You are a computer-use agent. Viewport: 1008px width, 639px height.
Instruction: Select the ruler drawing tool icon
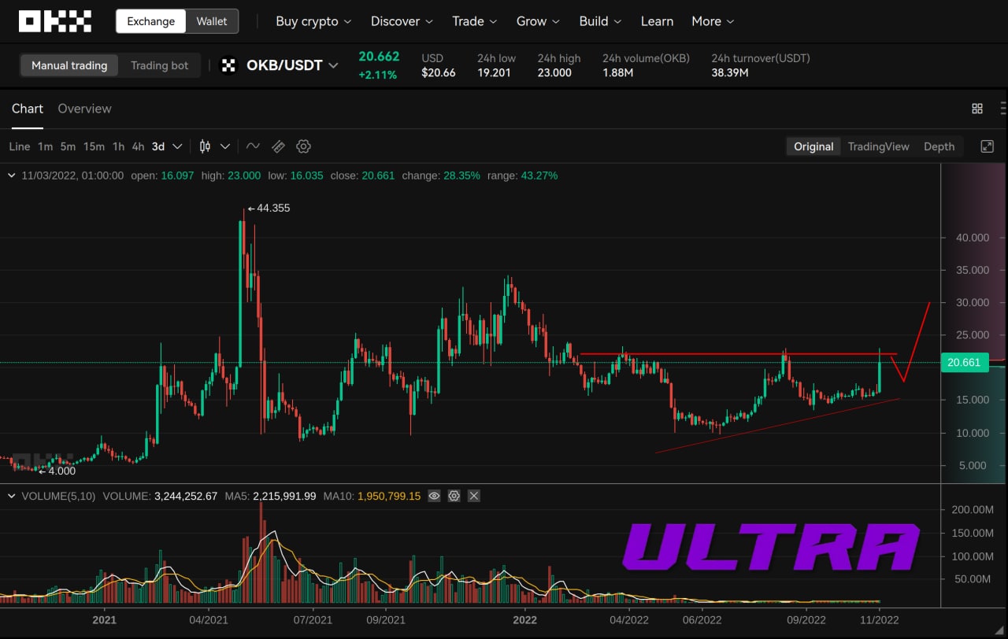pyautogui.click(x=278, y=146)
